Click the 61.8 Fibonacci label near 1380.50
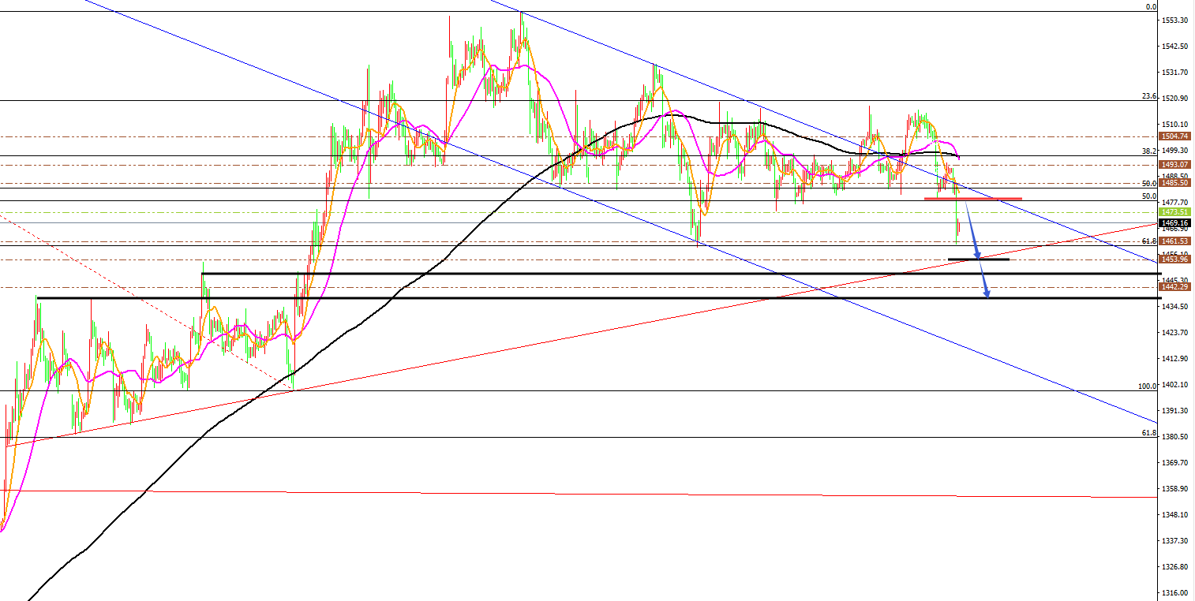1195x601 pixels. [x=1149, y=433]
